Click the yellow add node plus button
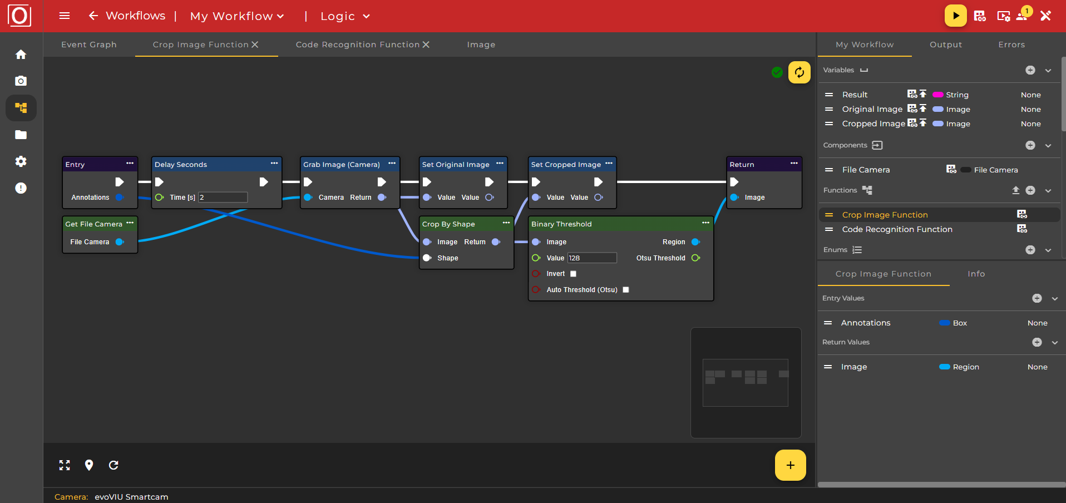Viewport: 1066px width, 503px height. click(790, 465)
